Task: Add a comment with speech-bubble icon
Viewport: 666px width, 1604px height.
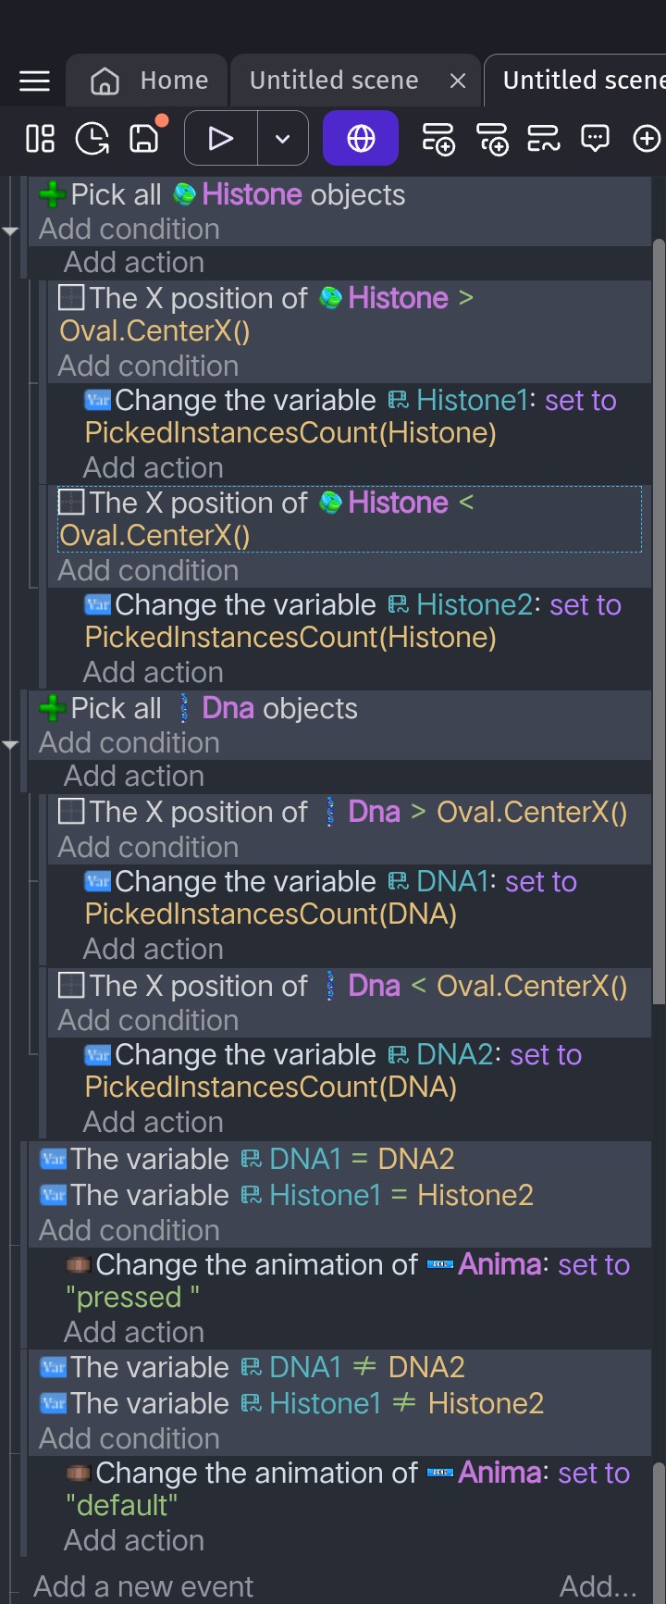Action: click(x=595, y=139)
